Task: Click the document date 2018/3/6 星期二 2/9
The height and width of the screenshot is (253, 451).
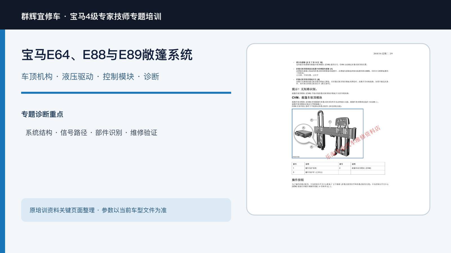Action: coord(383,54)
